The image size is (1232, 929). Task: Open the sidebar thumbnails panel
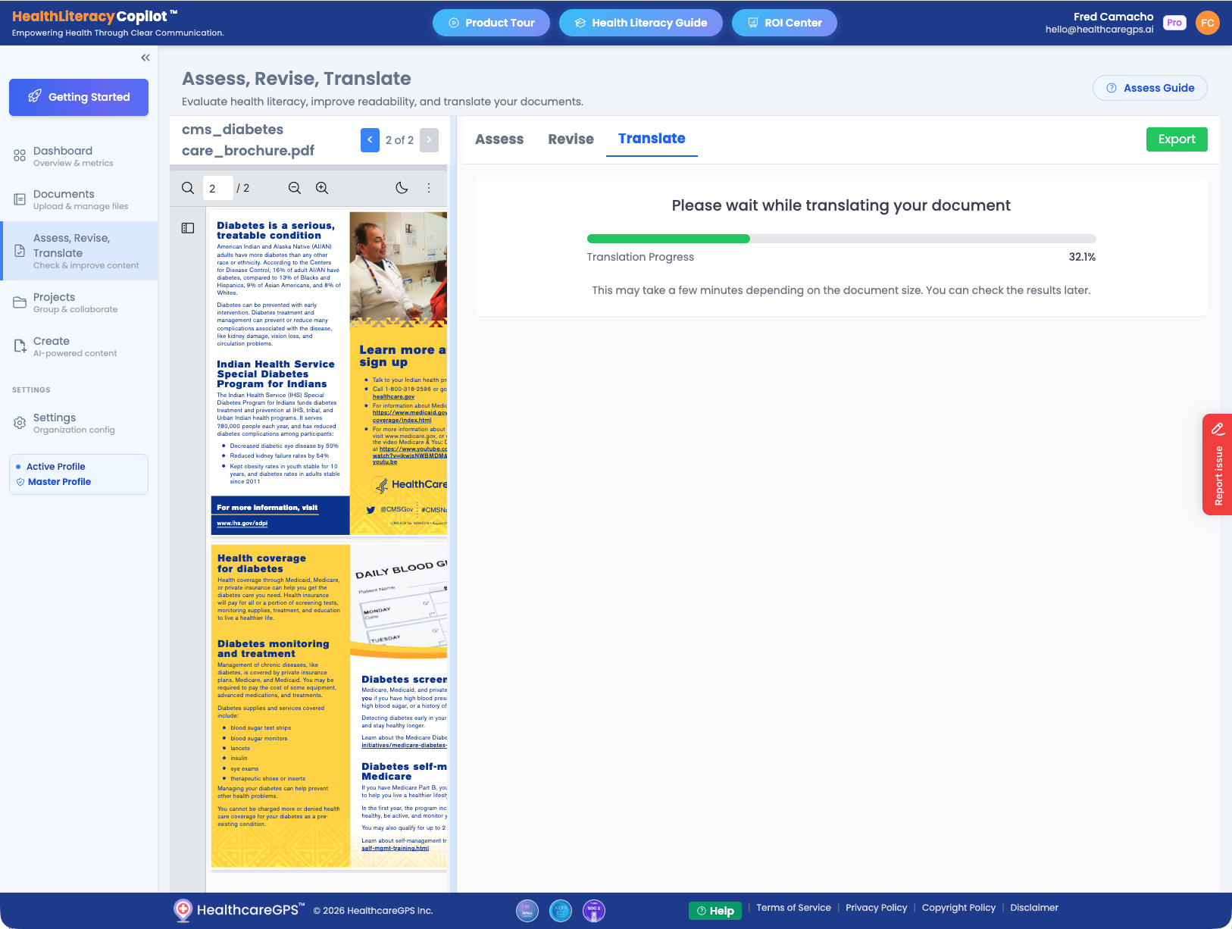pyautogui.click(x=186, y=227)
